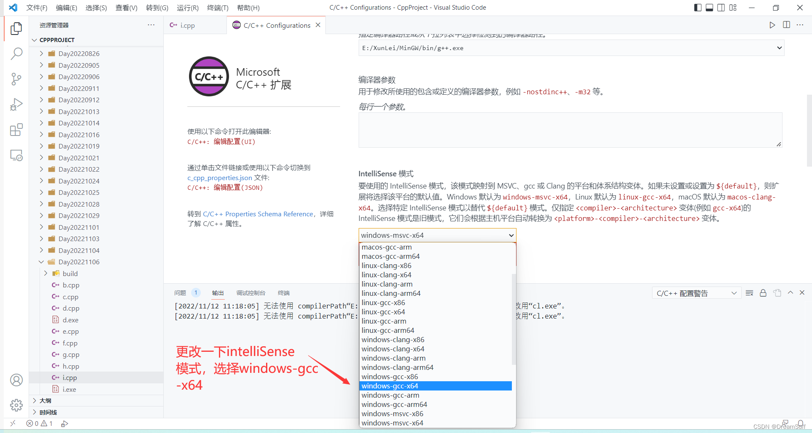Toggle bottom panel layout icon

709,8
